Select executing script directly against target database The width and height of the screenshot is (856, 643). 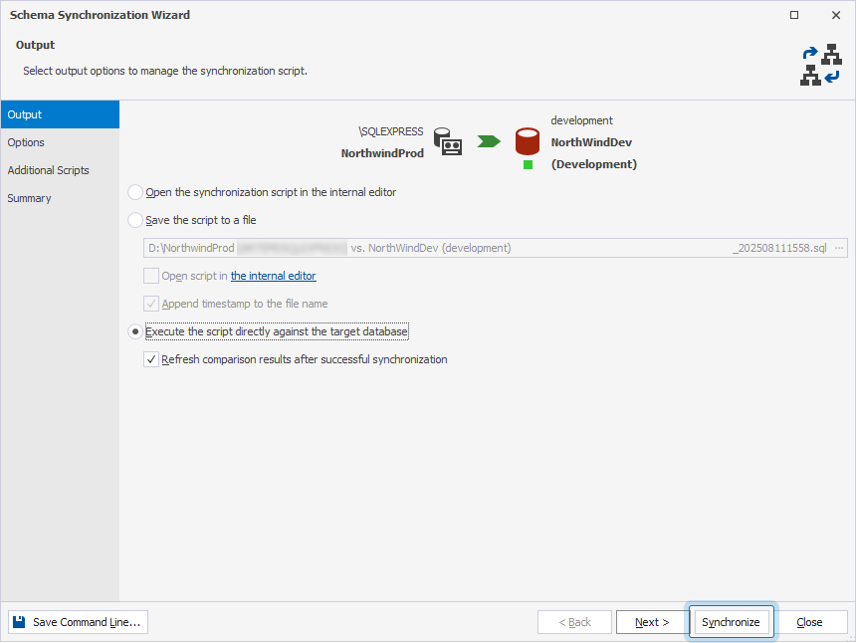pos(135,331)
